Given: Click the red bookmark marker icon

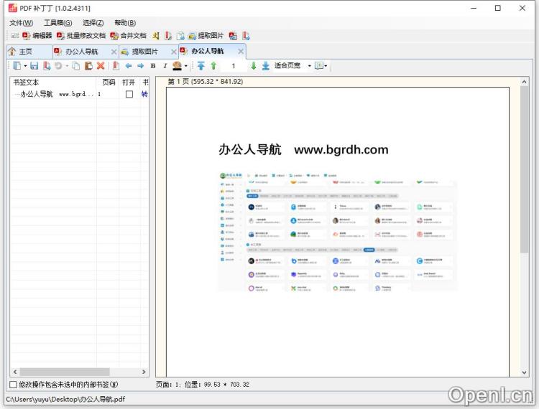Looking at the screenshot, I should [116, 65].
